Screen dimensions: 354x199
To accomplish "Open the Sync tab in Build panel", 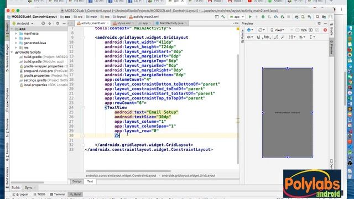I will tap(29, 188).
